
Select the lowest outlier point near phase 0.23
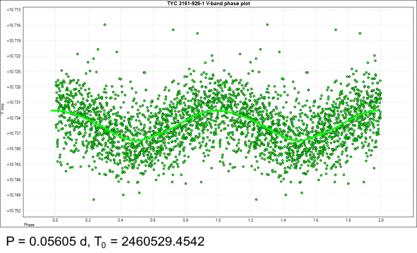coord(94,200)
